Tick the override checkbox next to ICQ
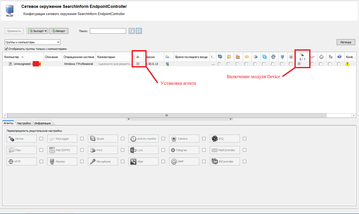 coord(245,139)
